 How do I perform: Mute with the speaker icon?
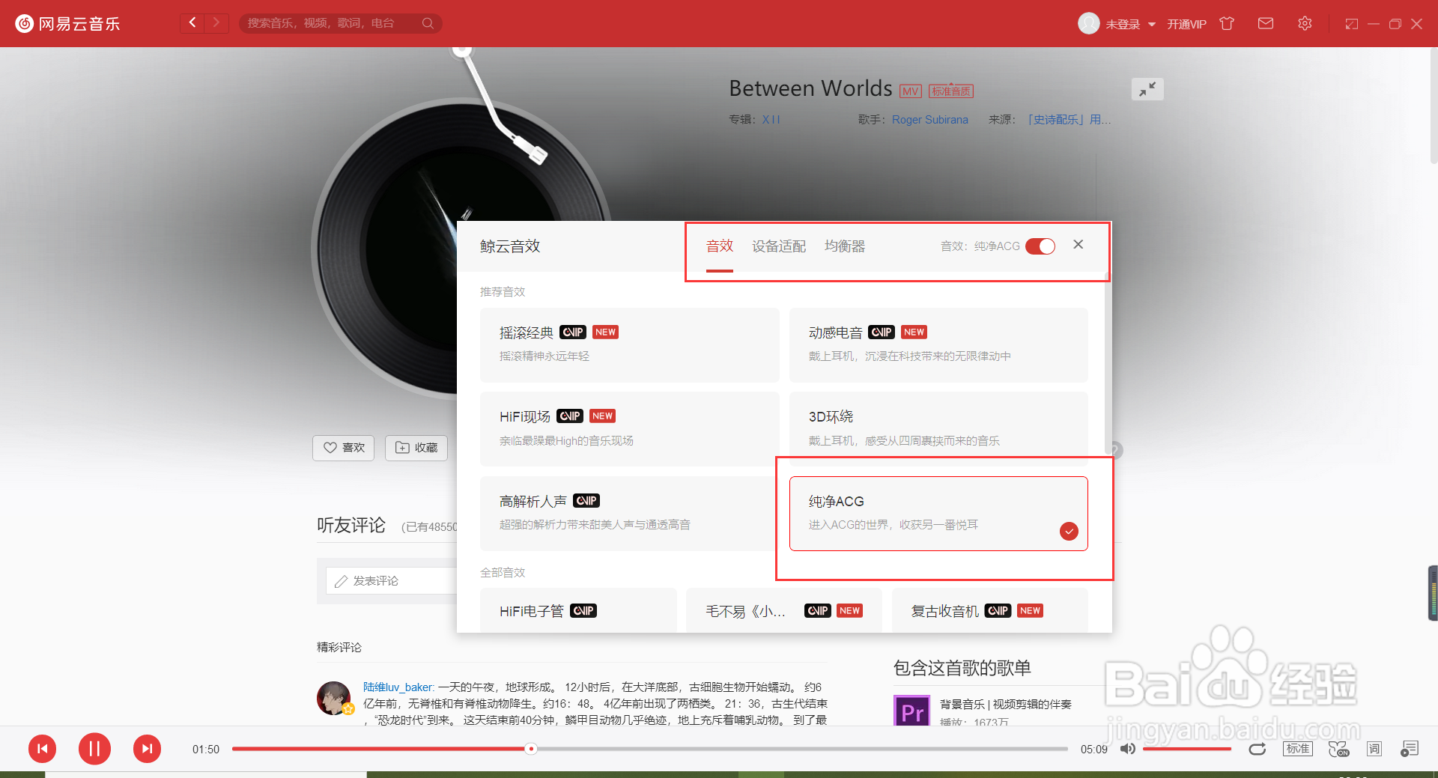[1127, 749]
